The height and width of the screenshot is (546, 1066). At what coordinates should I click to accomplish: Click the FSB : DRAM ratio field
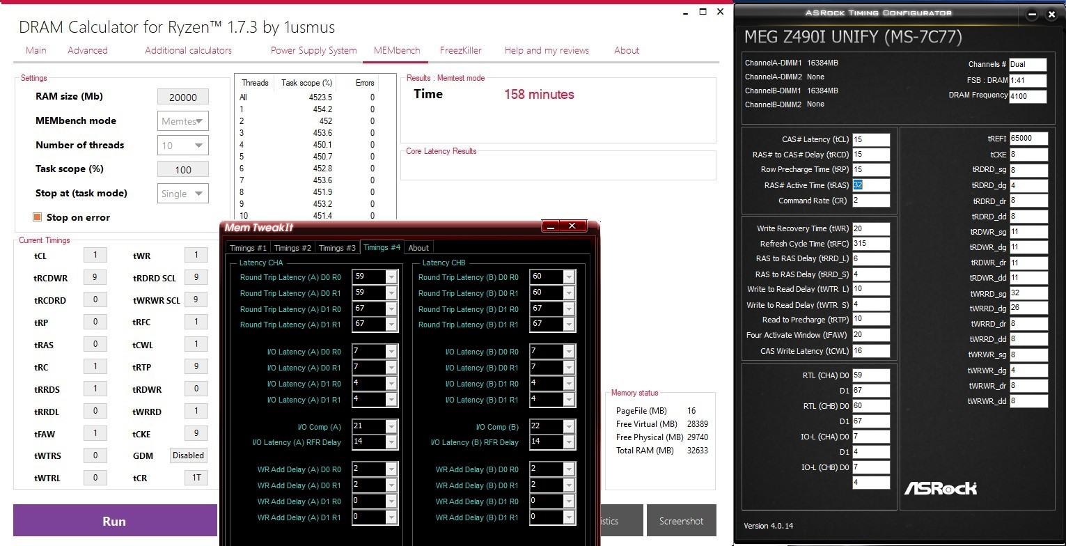click(x=1028, y=80)
